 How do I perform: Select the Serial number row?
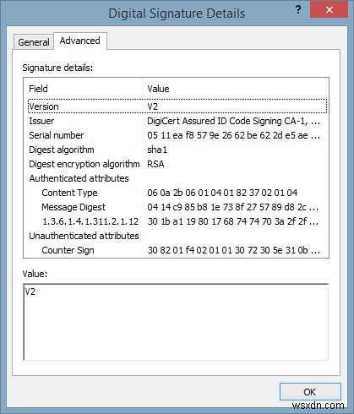click(177, 135)
